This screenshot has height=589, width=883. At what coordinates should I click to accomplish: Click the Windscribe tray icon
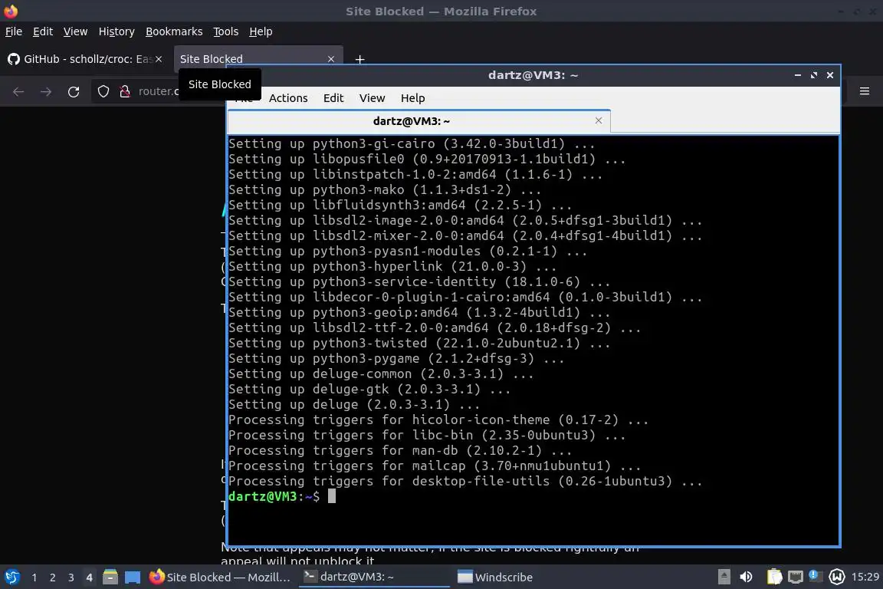click(837, 577)
